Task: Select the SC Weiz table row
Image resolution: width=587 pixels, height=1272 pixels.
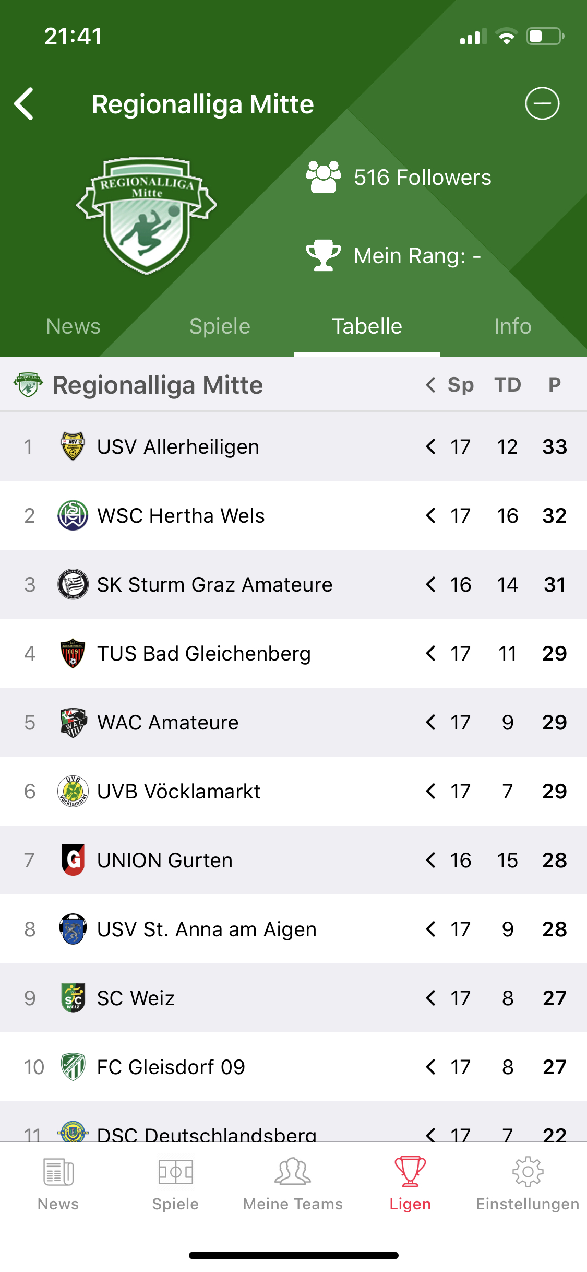Action: click(x=209, y=998)
